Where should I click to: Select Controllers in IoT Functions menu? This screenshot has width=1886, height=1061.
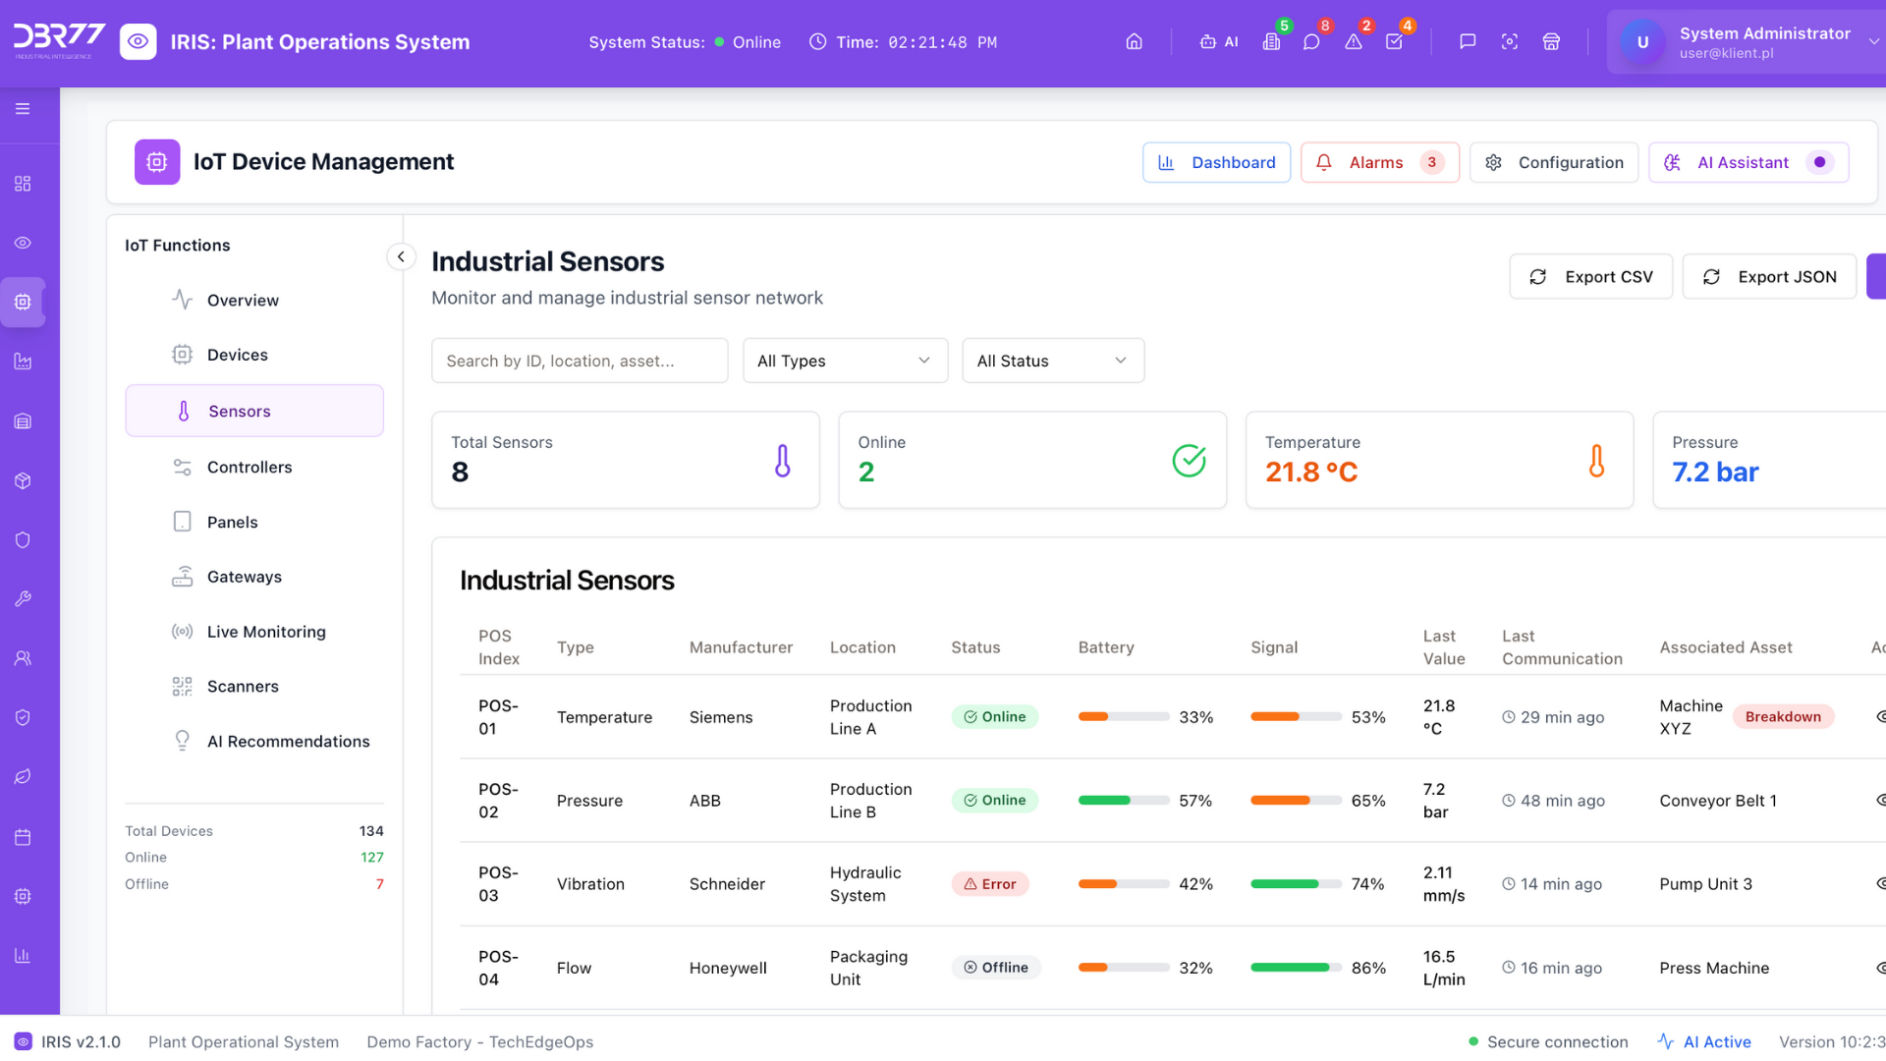tap(249, 467)
